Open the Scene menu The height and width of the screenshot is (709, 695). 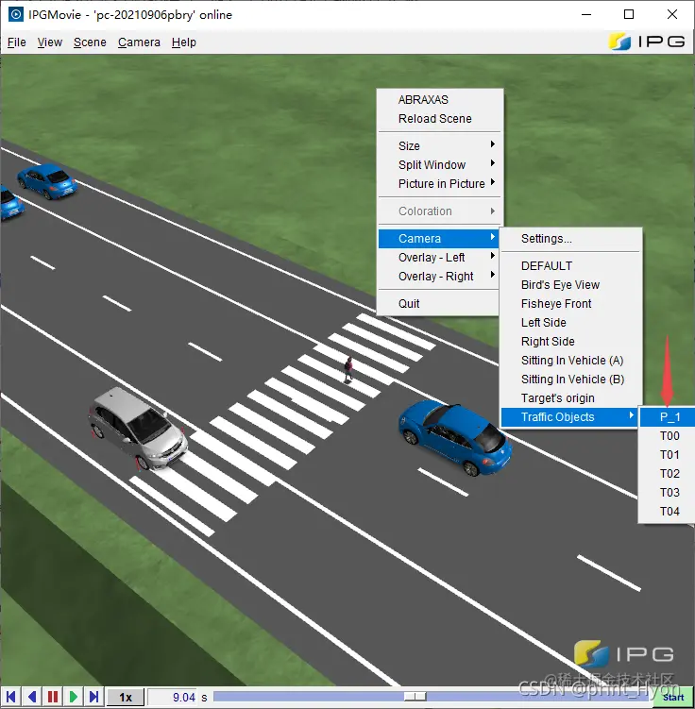pos(90,42)
